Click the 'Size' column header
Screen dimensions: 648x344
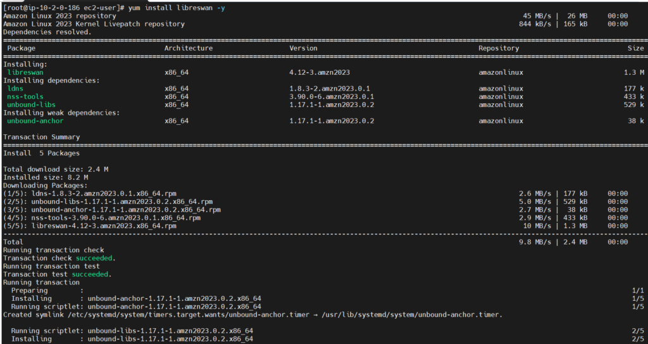coord(635,48)
